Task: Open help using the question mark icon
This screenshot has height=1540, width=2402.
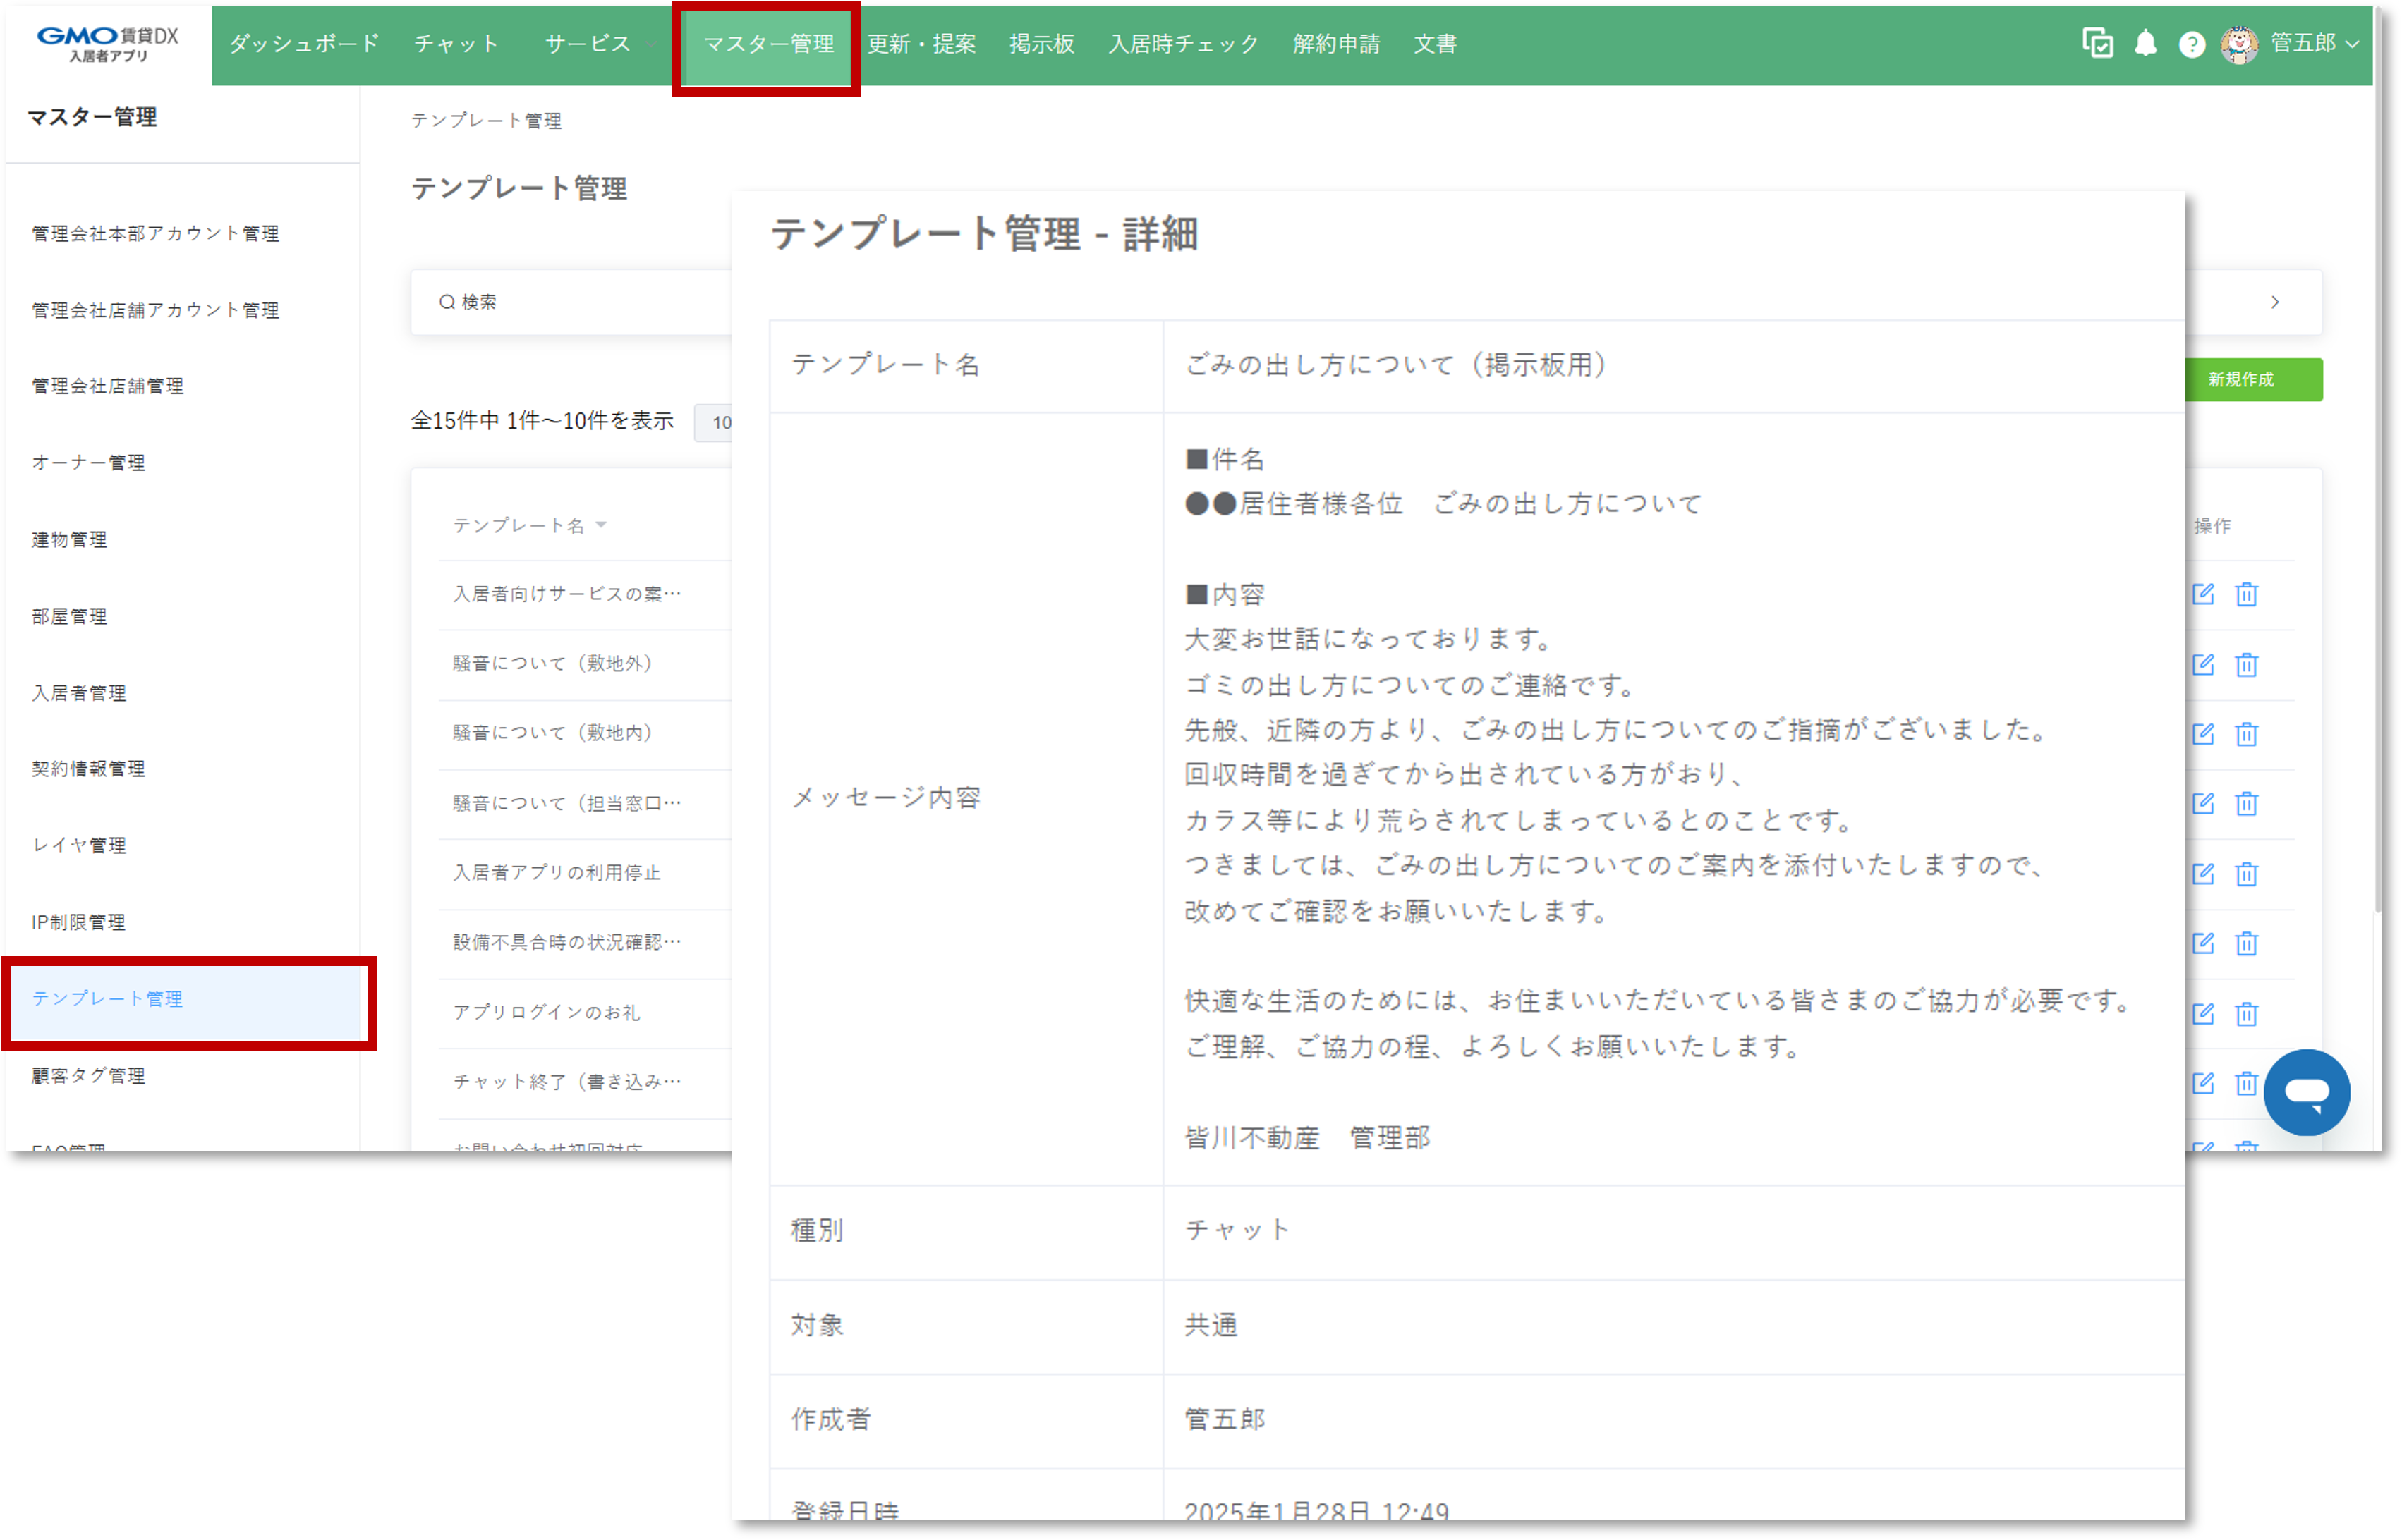Action: (2192, 44)
